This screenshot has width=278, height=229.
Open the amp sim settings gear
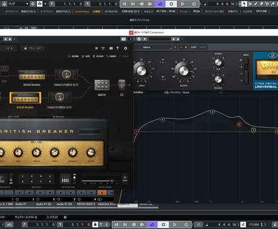pyautogui.click(x=126, y=48)
